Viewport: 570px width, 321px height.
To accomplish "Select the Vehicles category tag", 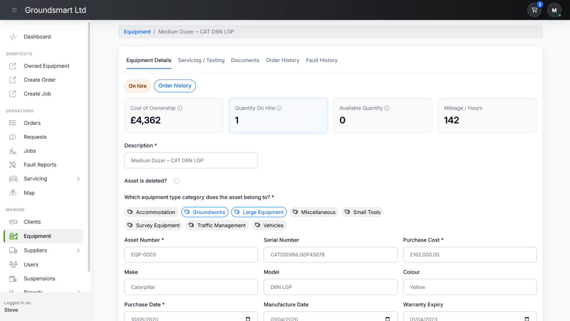I will (x=269, y=225).
